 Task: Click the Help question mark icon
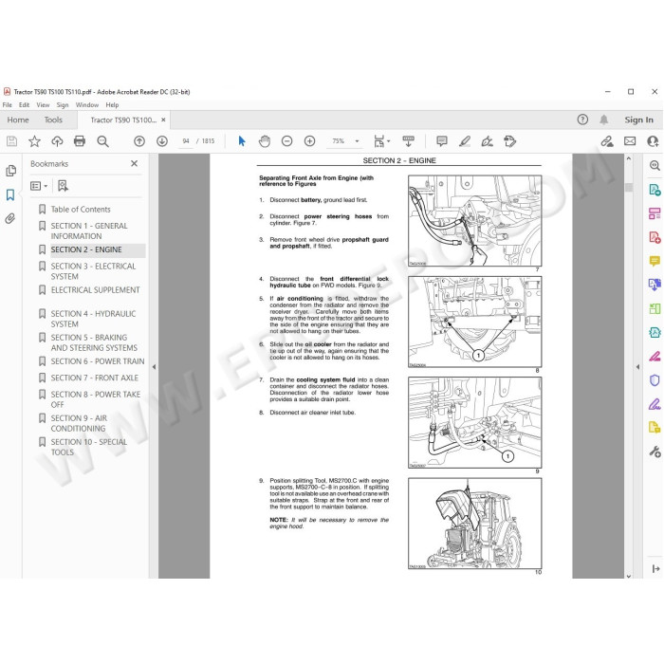click(x=582, y=120)
